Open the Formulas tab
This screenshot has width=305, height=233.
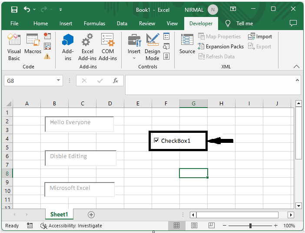click(x=95, y=24)
